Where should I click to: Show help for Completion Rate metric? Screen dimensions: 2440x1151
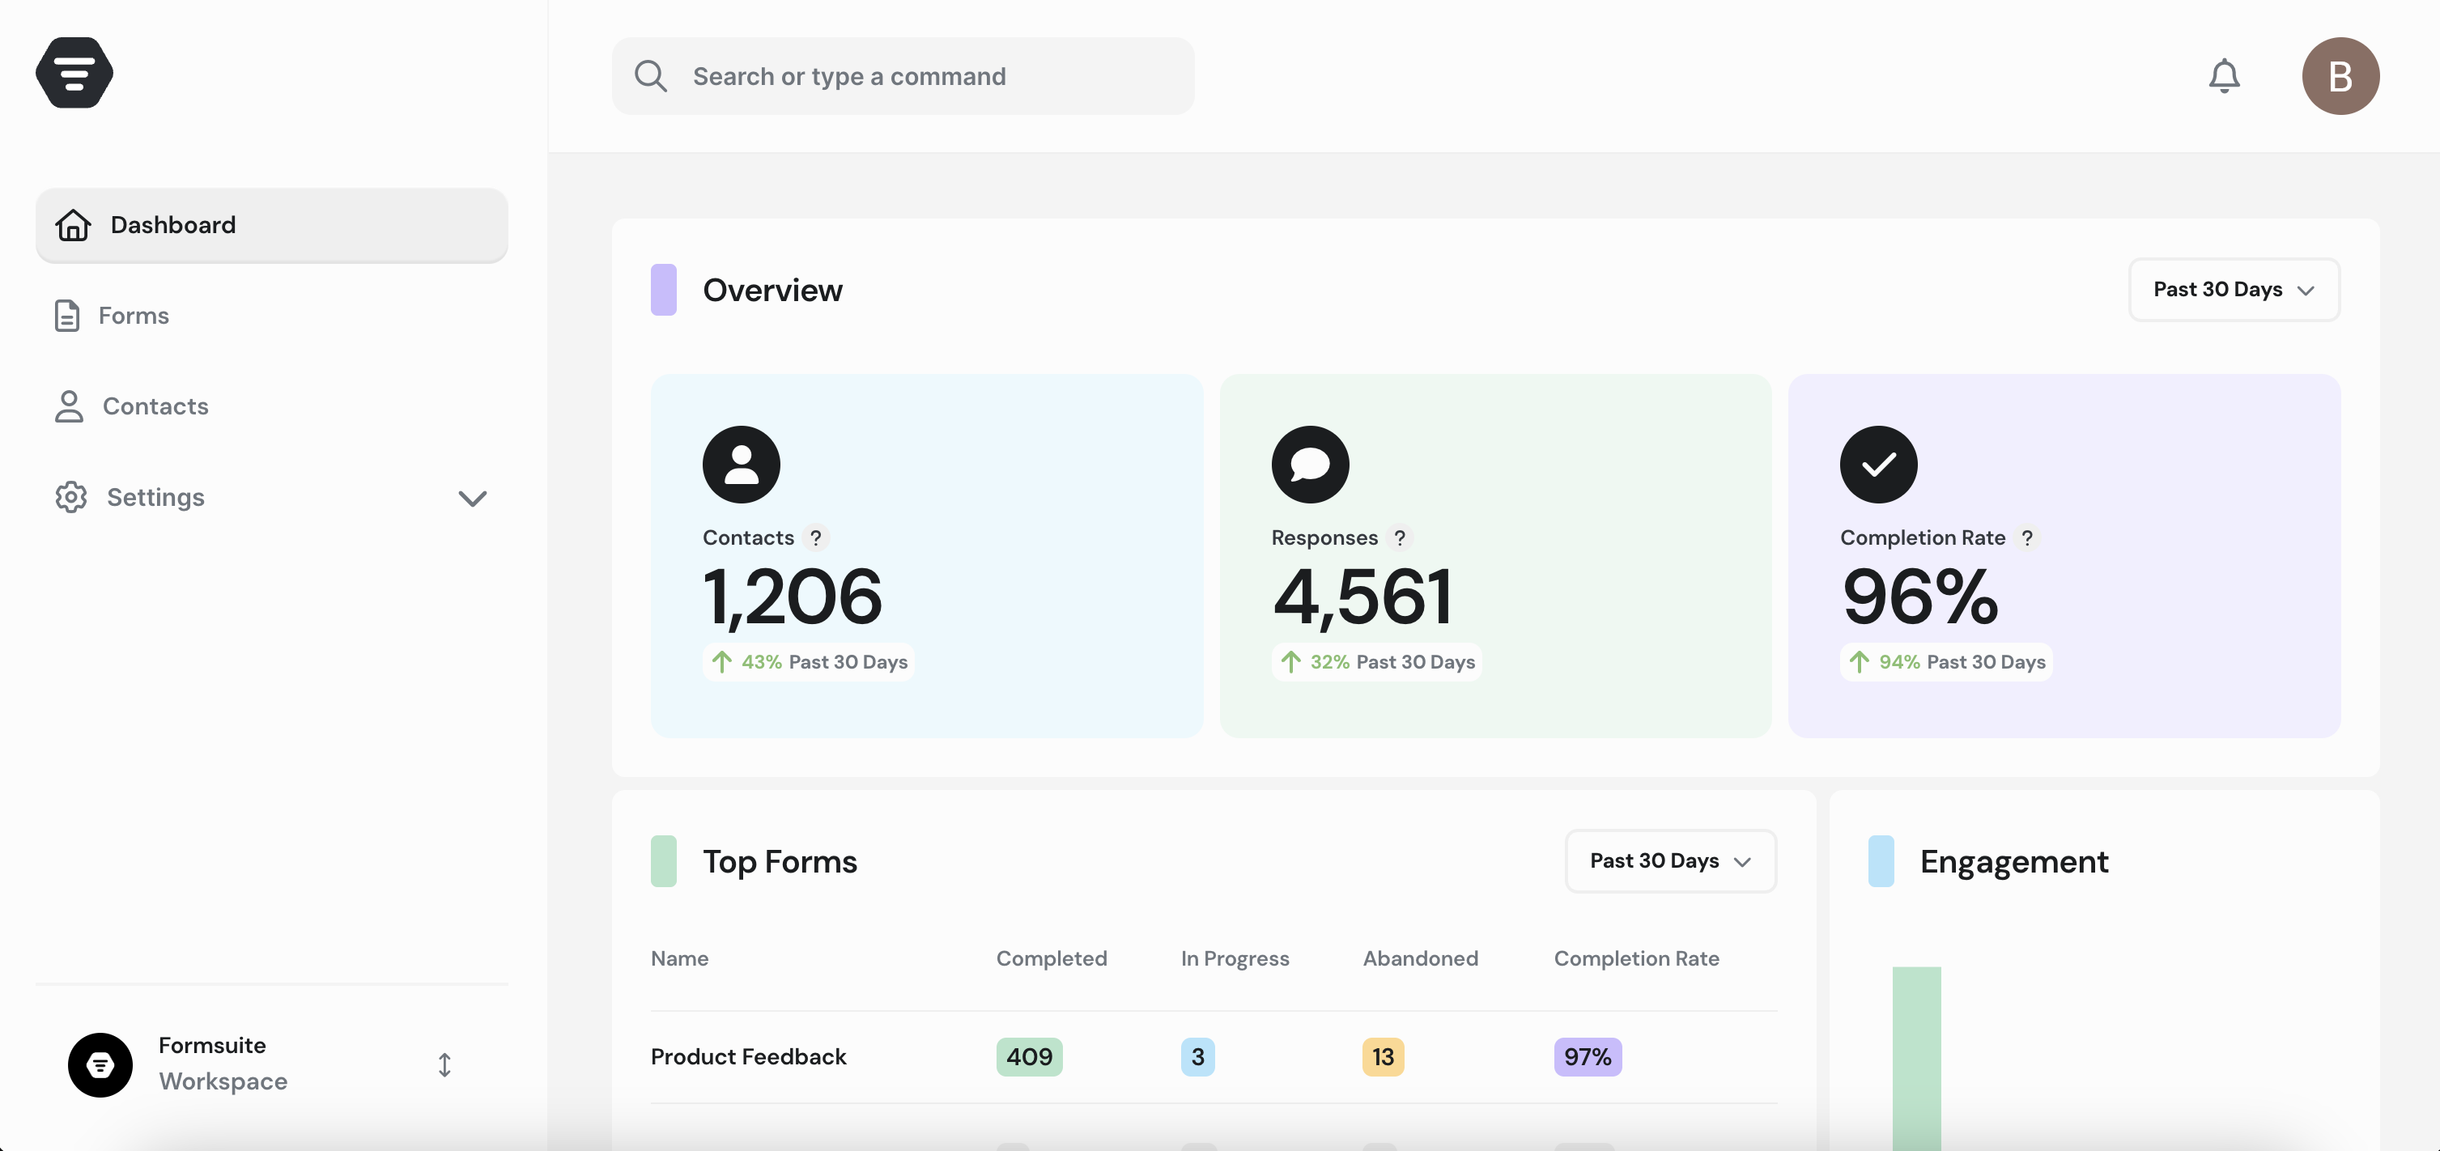click(x=2027, y=537)
